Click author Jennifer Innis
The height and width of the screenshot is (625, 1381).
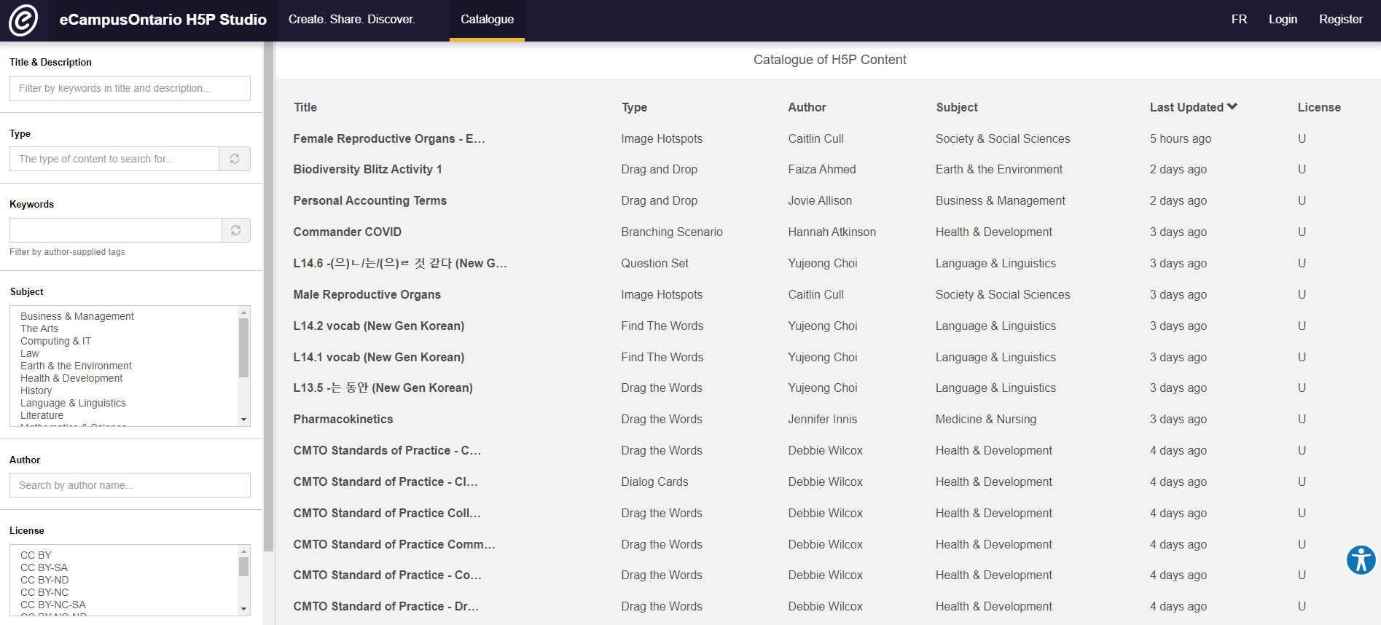(x=822, y=419)
